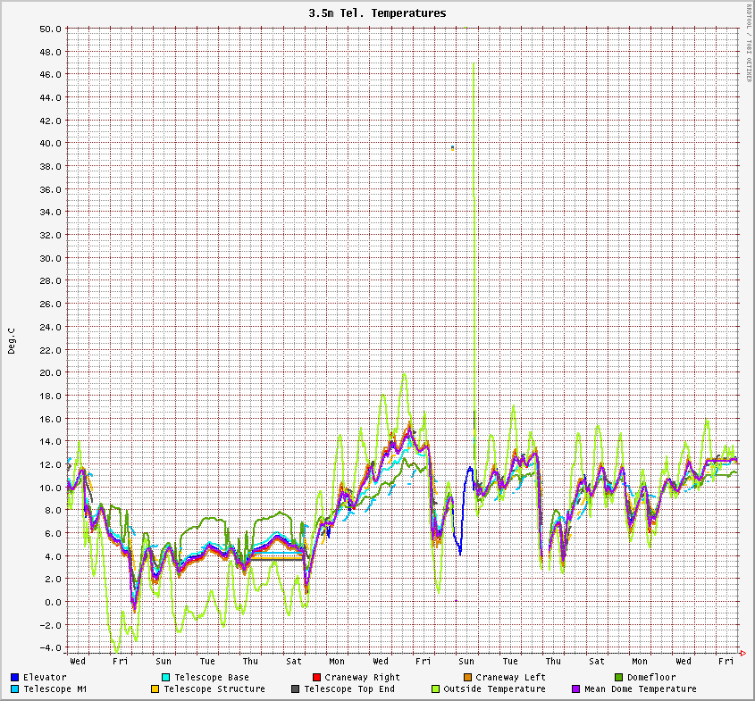Click the Outside Temperature legend swatch
The height and width of the screenshot is (701, 755).
[435, 689]
